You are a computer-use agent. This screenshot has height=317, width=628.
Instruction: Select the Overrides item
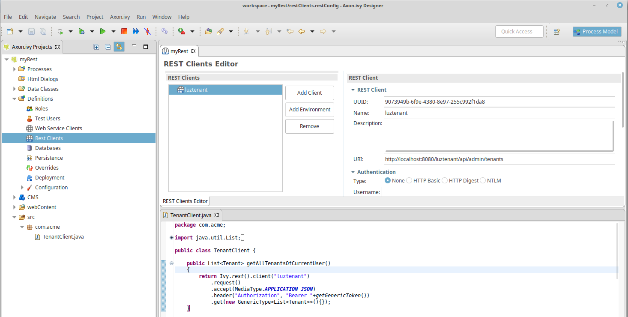(47, 167)
